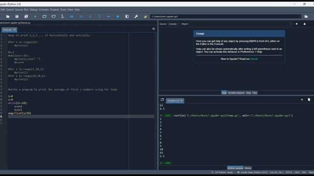The width and height of the screenshot is (314, 176).
Task: Click the CRLF line ending status
Action: [x=297, y=173]
